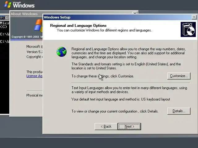The height and width of the screenshot is (148, 198).
Task: Click the setup box and CD icon
Action: pos(188,30)
